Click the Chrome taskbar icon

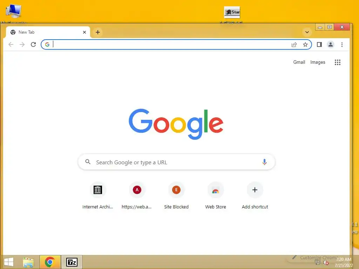click(x=50, y=262)
